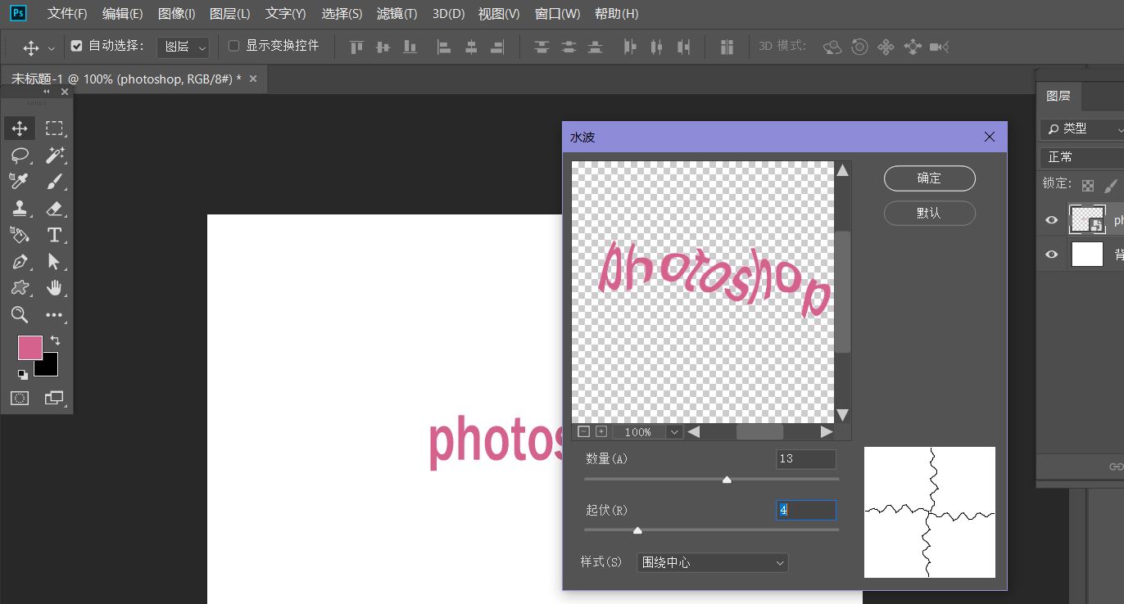Image resolution: width=1124 pixels, height=604 pixels.
Task: Open the 窗口(W) menu
Action: coord(557,14)
